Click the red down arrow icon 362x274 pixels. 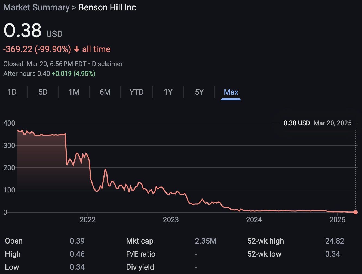click(x=77, y=49)
